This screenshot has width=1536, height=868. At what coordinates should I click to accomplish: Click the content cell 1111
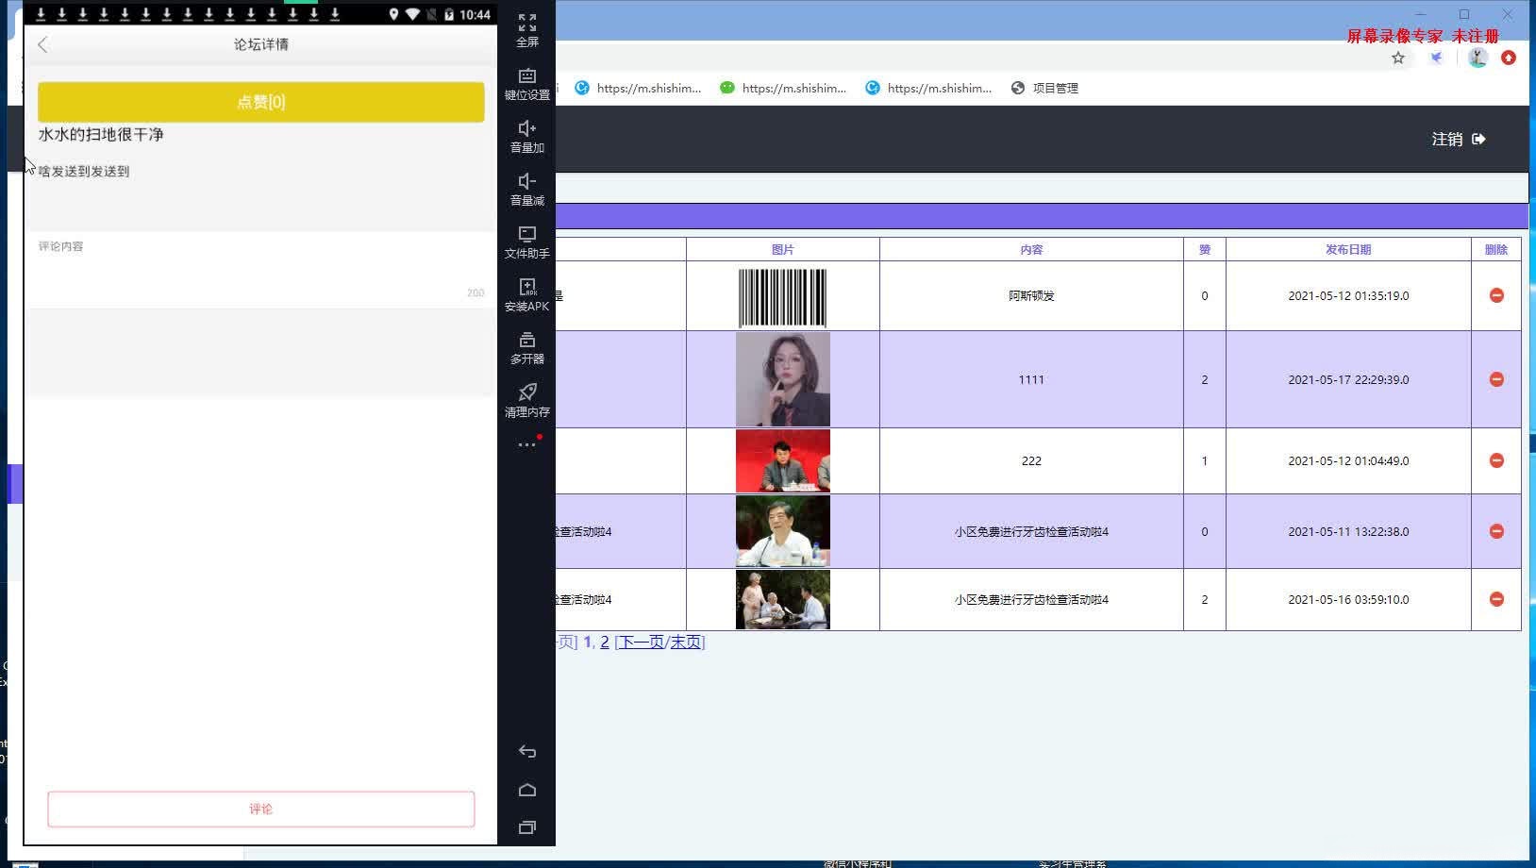pyautogui.click(x=1031, y=379)
